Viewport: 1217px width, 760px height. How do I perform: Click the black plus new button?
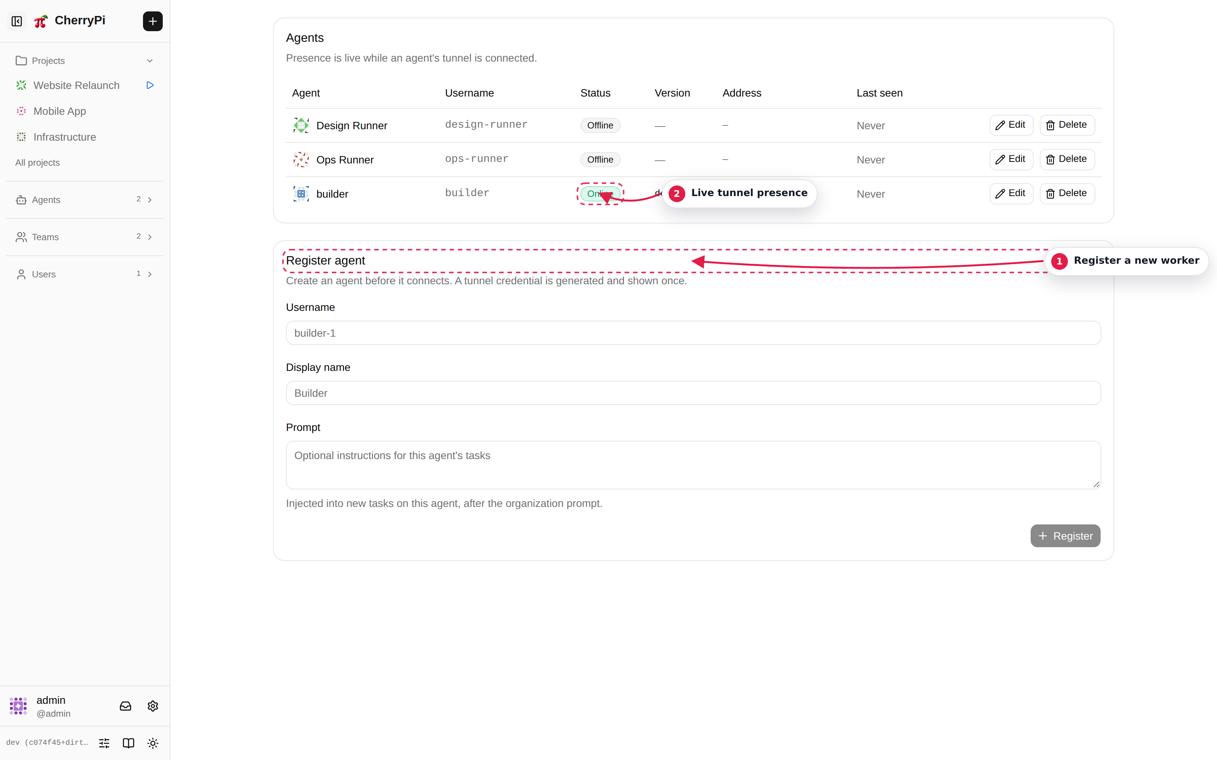point(153,21)
